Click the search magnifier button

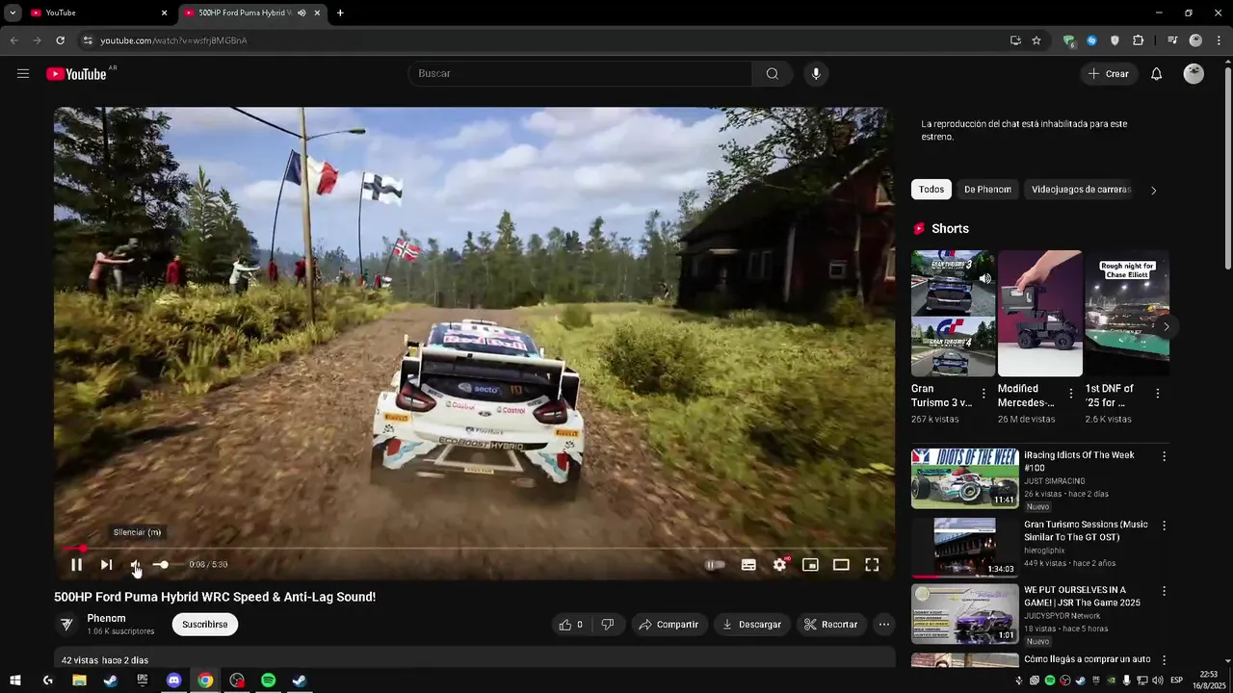(773, 74)
